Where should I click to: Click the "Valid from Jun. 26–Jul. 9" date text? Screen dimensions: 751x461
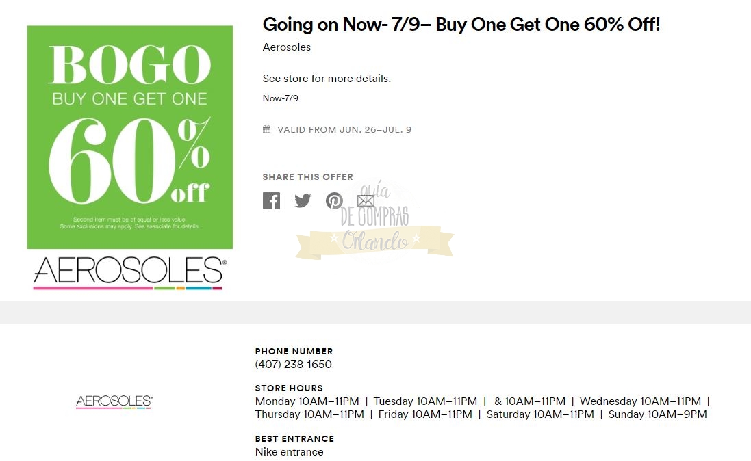(x=344, y=129)
